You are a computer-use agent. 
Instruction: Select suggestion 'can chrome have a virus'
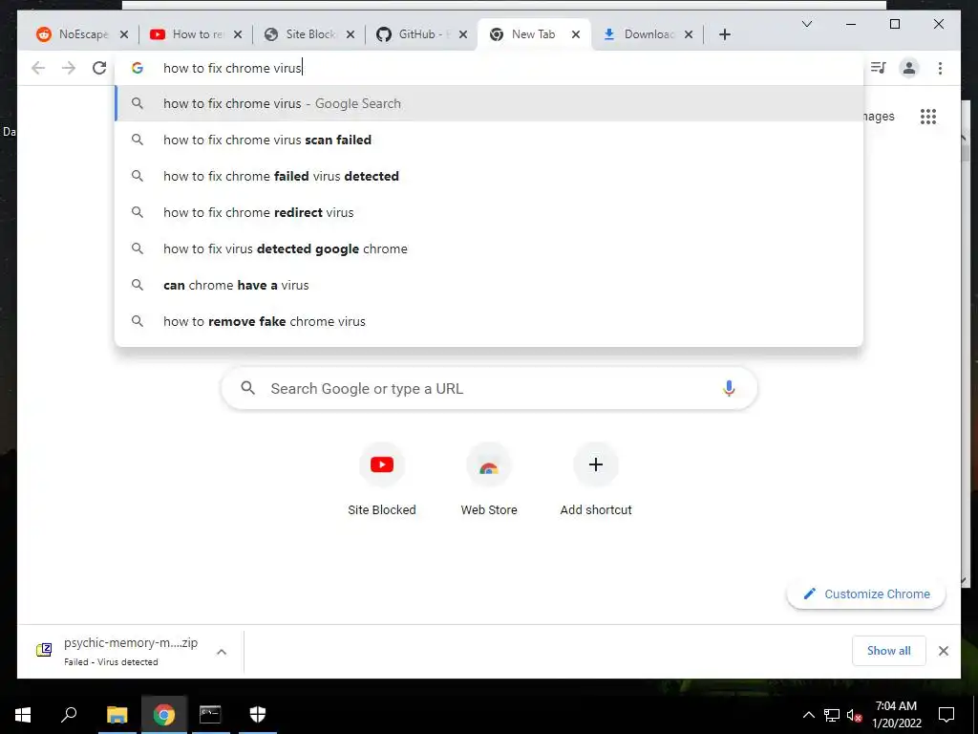coord(489,285)
